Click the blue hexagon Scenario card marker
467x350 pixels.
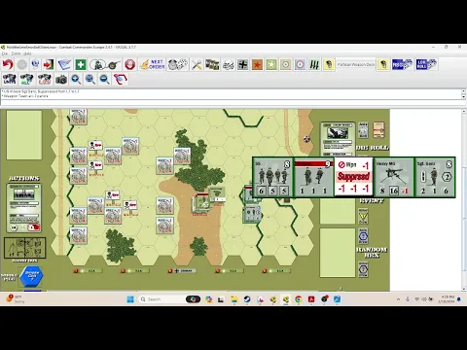31,276
